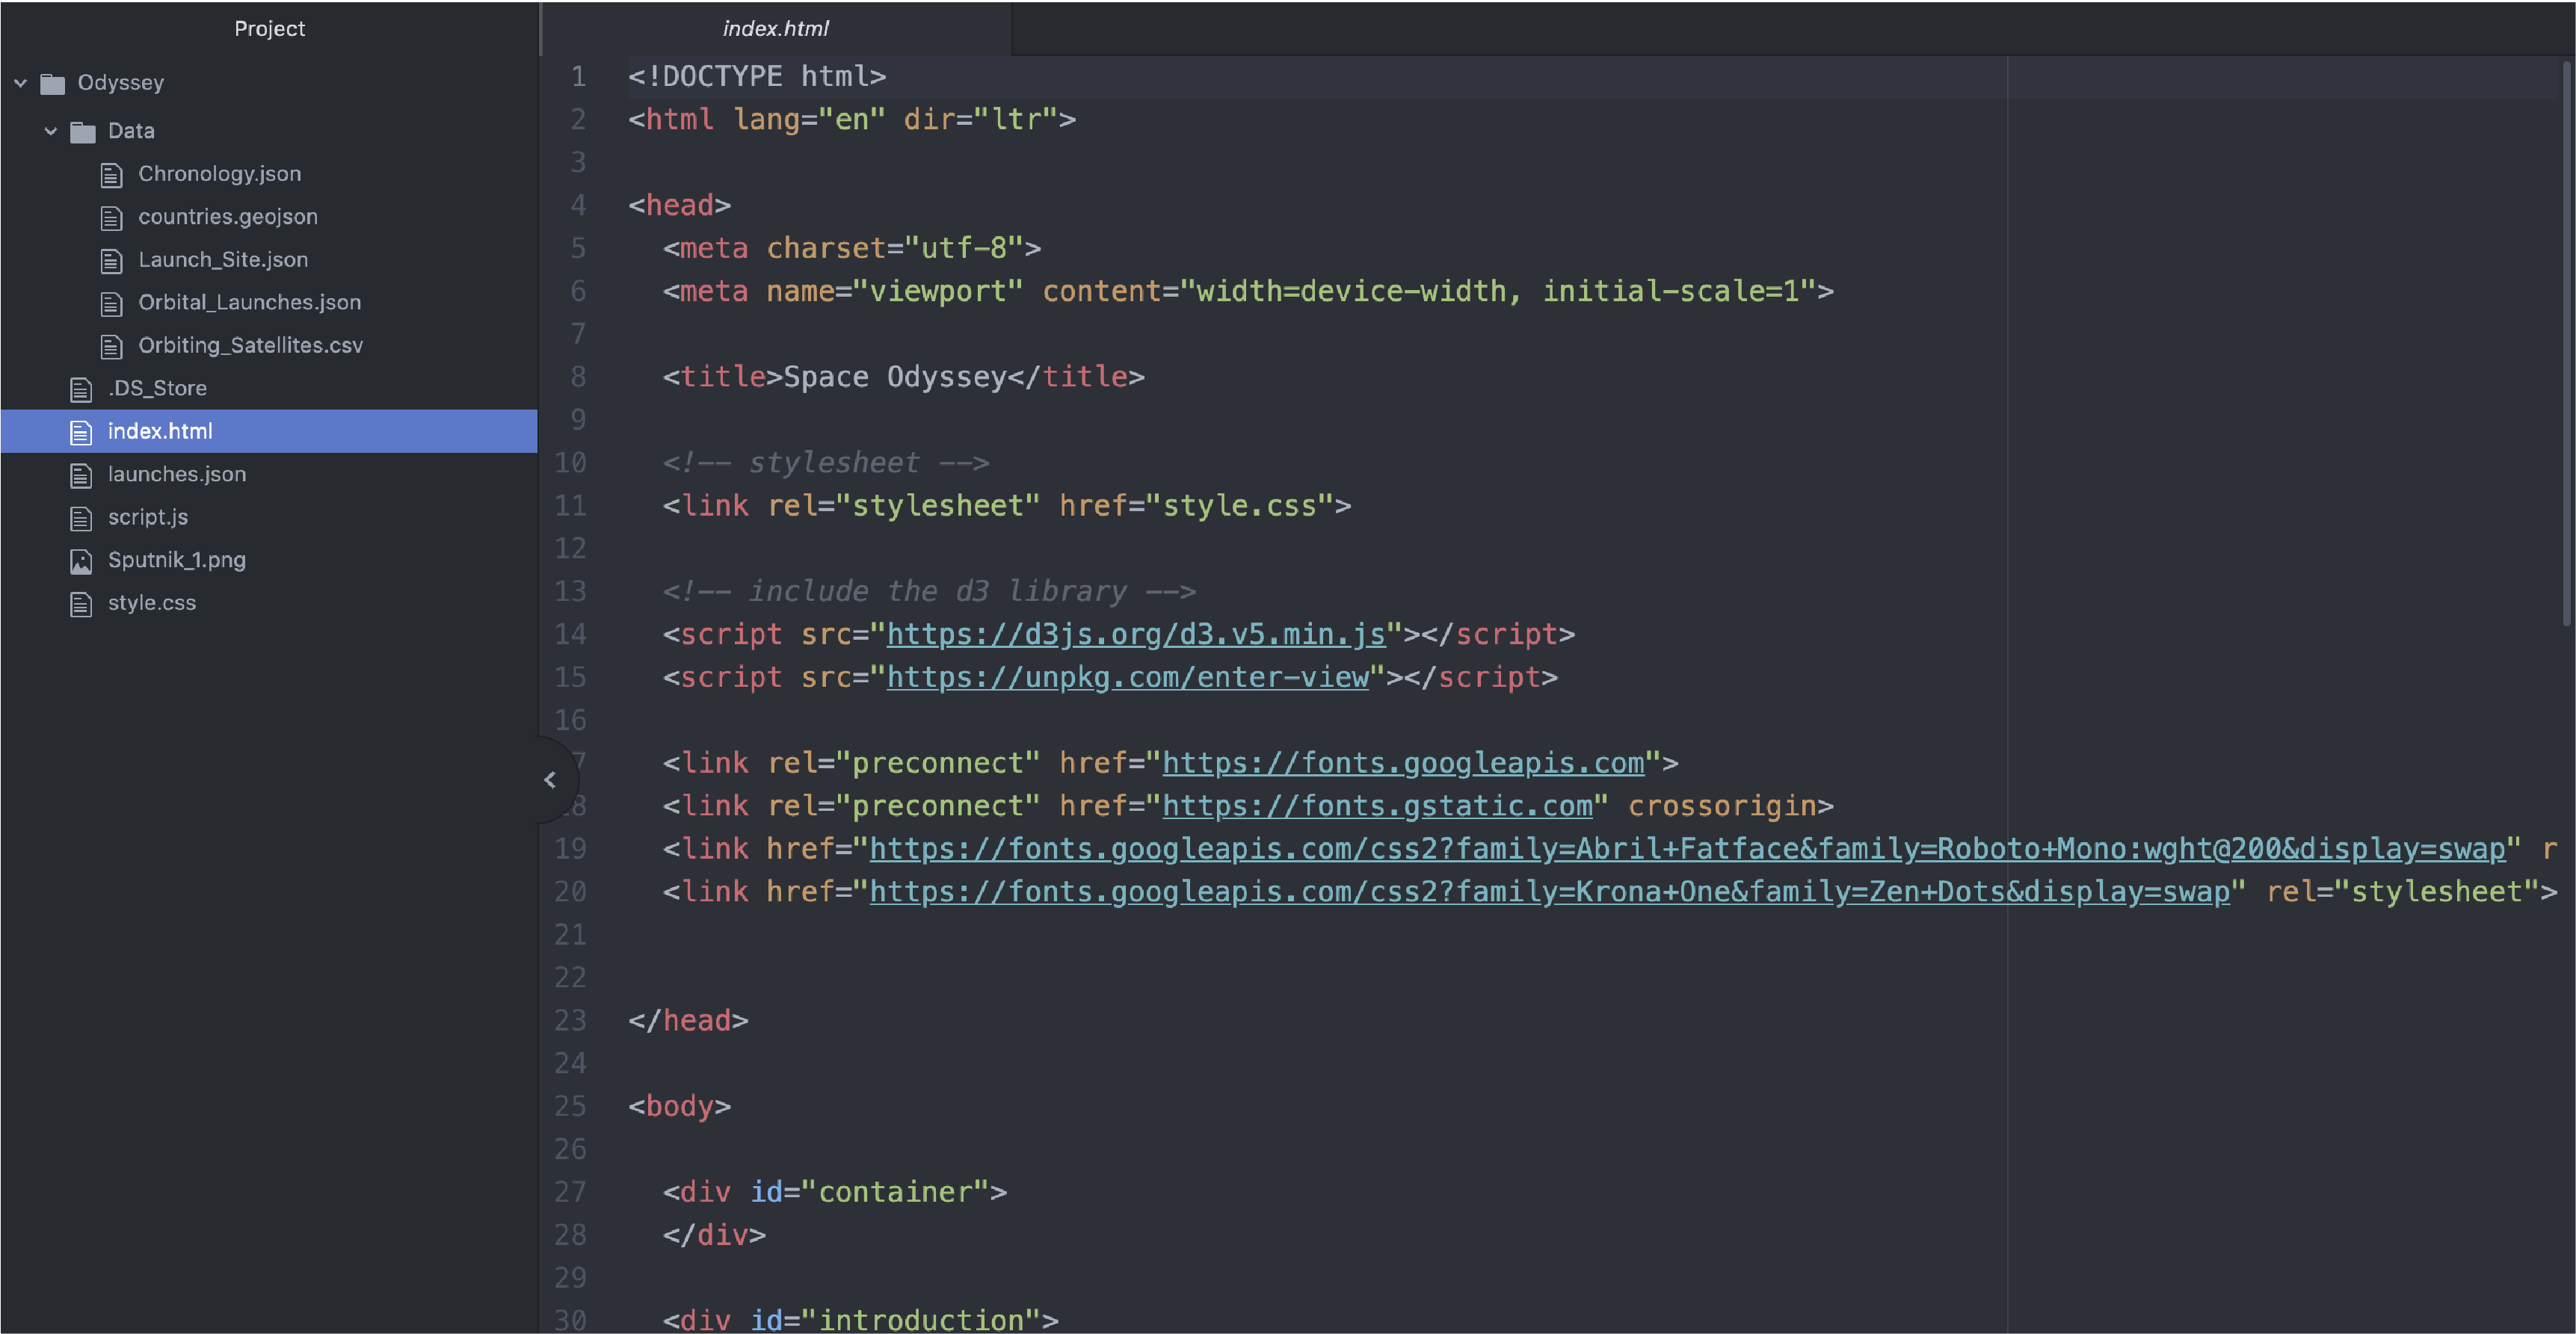Open countries.geojson in the editor
This screenshot has width=2576, height=1334.
228,217
